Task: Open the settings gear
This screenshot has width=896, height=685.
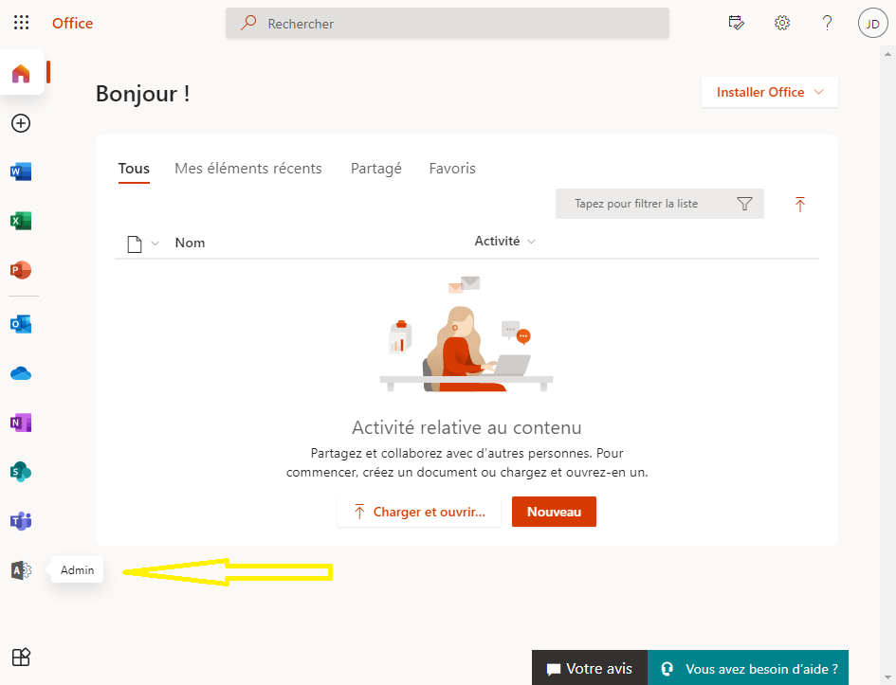Action: coord(781,23)
